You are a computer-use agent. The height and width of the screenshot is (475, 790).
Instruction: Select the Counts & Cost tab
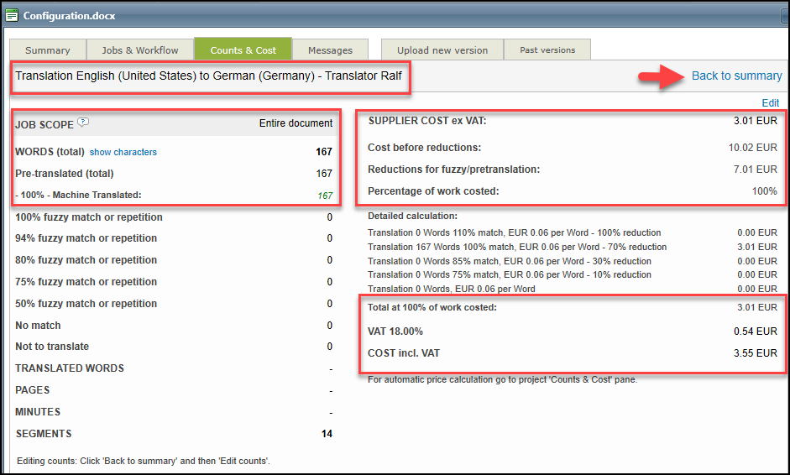pos(243,50)
